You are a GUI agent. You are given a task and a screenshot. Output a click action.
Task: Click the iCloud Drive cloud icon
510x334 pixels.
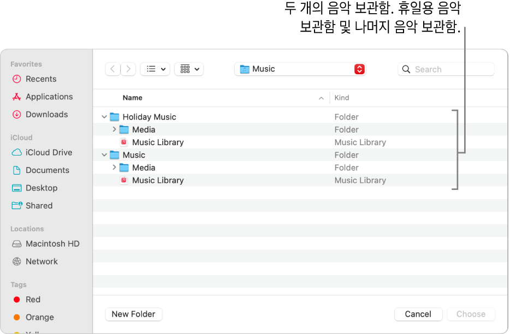pos(16,152)
